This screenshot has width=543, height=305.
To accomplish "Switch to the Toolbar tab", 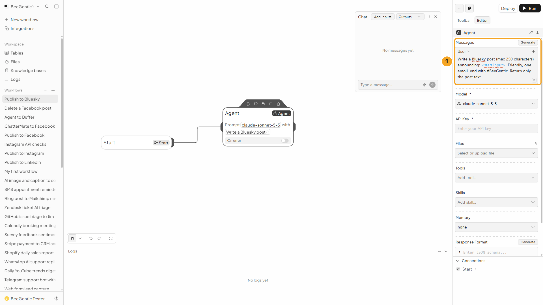I will tap(464, 20).
